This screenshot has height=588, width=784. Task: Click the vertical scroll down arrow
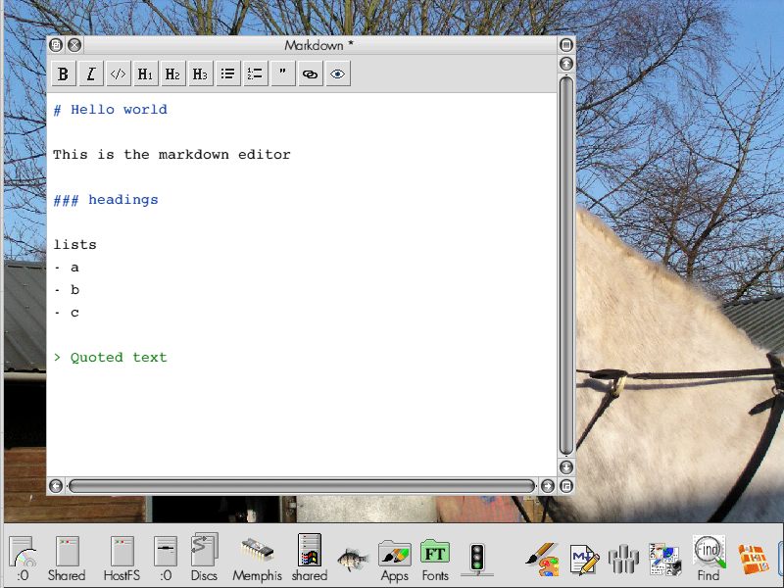(x=566, y=467)
